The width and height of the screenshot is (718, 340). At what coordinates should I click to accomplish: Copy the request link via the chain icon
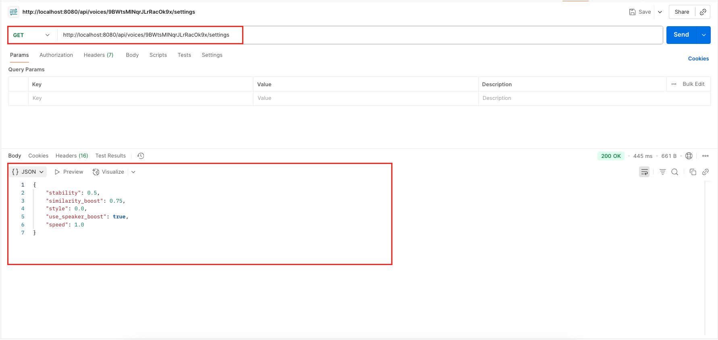pyautogui.click(x=703, y=12)
